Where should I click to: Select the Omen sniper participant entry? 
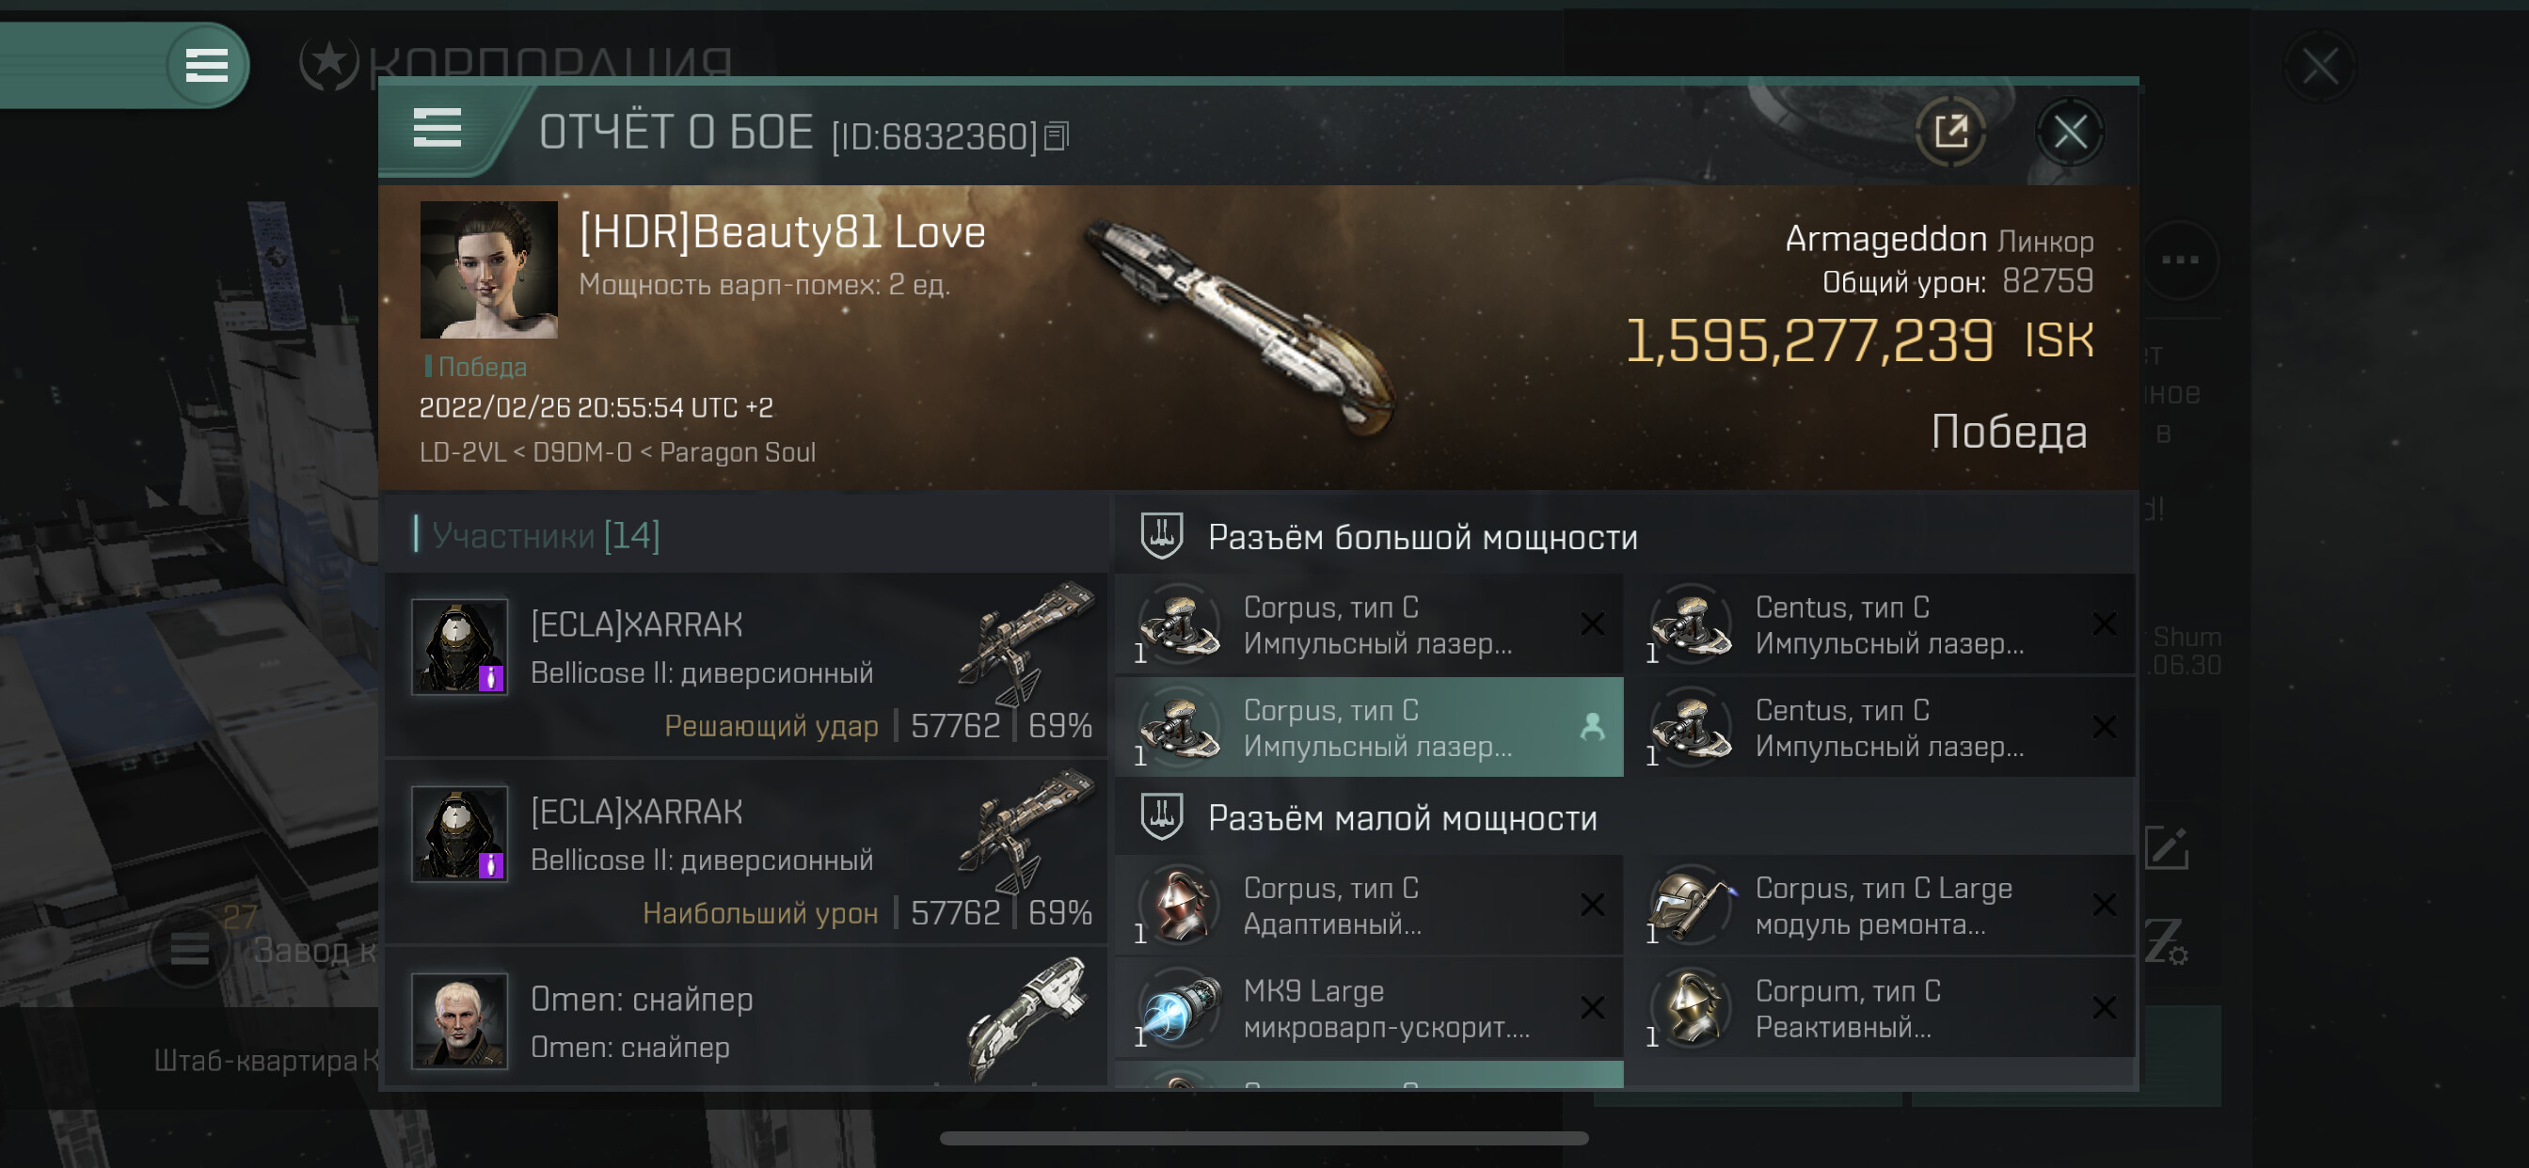tap(748, 1020)
